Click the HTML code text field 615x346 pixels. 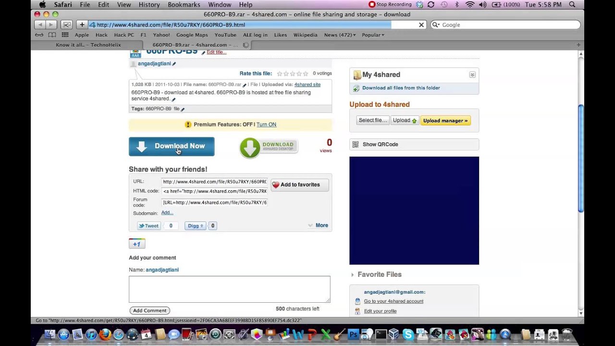pyautogui.click(x=214, y=191)
